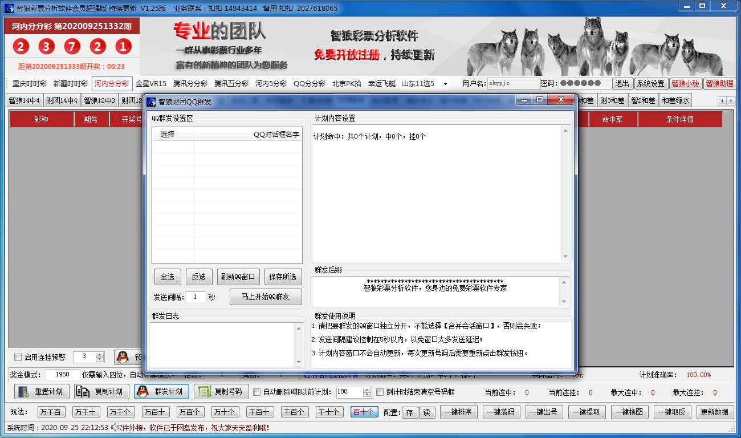This screenshot has width=741, height=438.
Task: Switch to the 腾讯分分彩 lottery tab
Action: click(190, 83)
